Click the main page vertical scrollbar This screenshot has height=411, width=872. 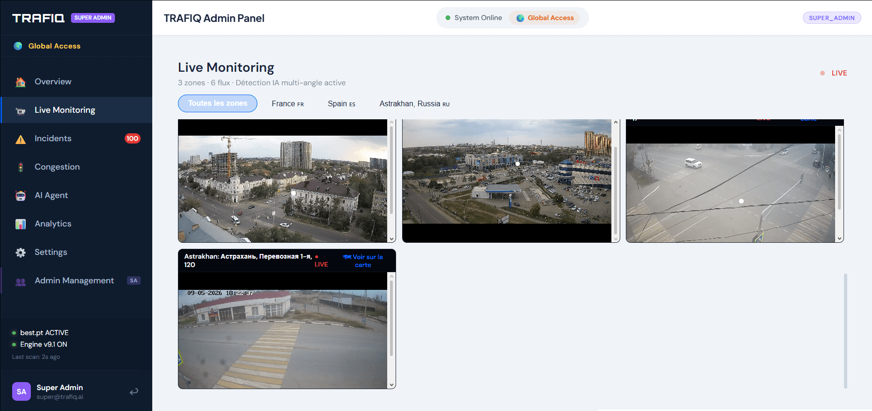pos(845,331)
